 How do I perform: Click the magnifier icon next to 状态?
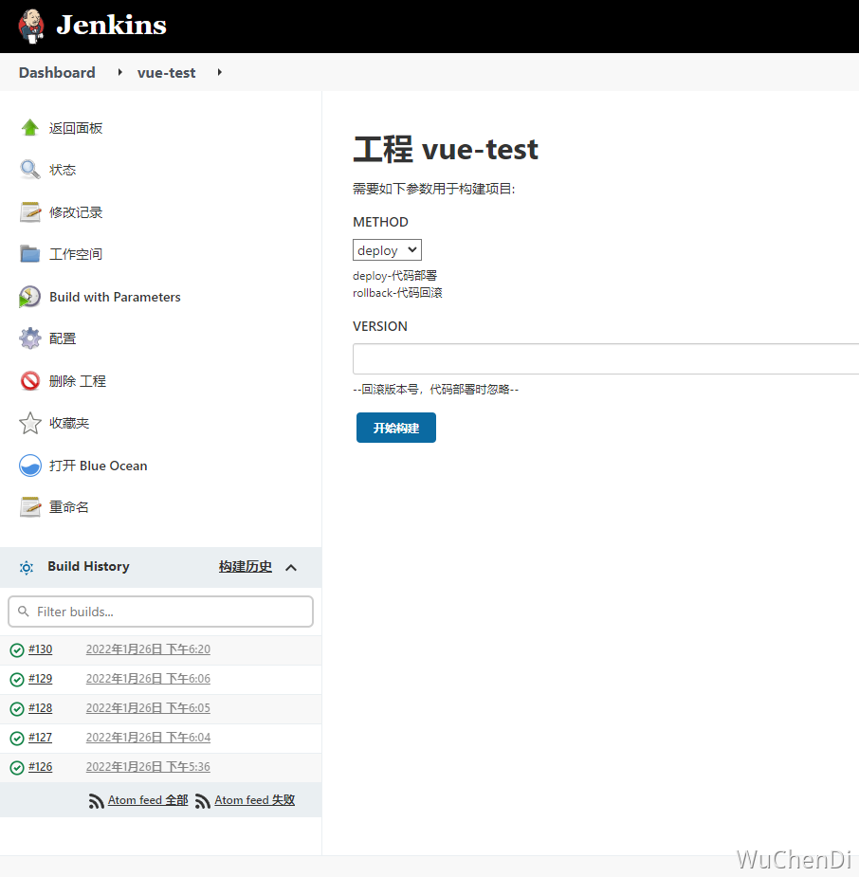(x=29, y=170)
